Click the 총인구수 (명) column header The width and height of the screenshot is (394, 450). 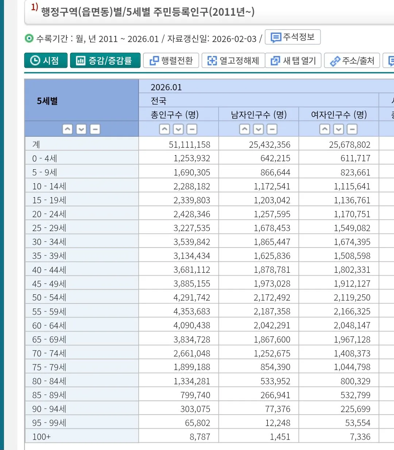(178, 114)
